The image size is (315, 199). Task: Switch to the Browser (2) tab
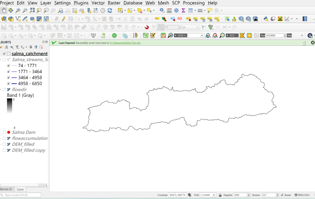click(6, 189)
